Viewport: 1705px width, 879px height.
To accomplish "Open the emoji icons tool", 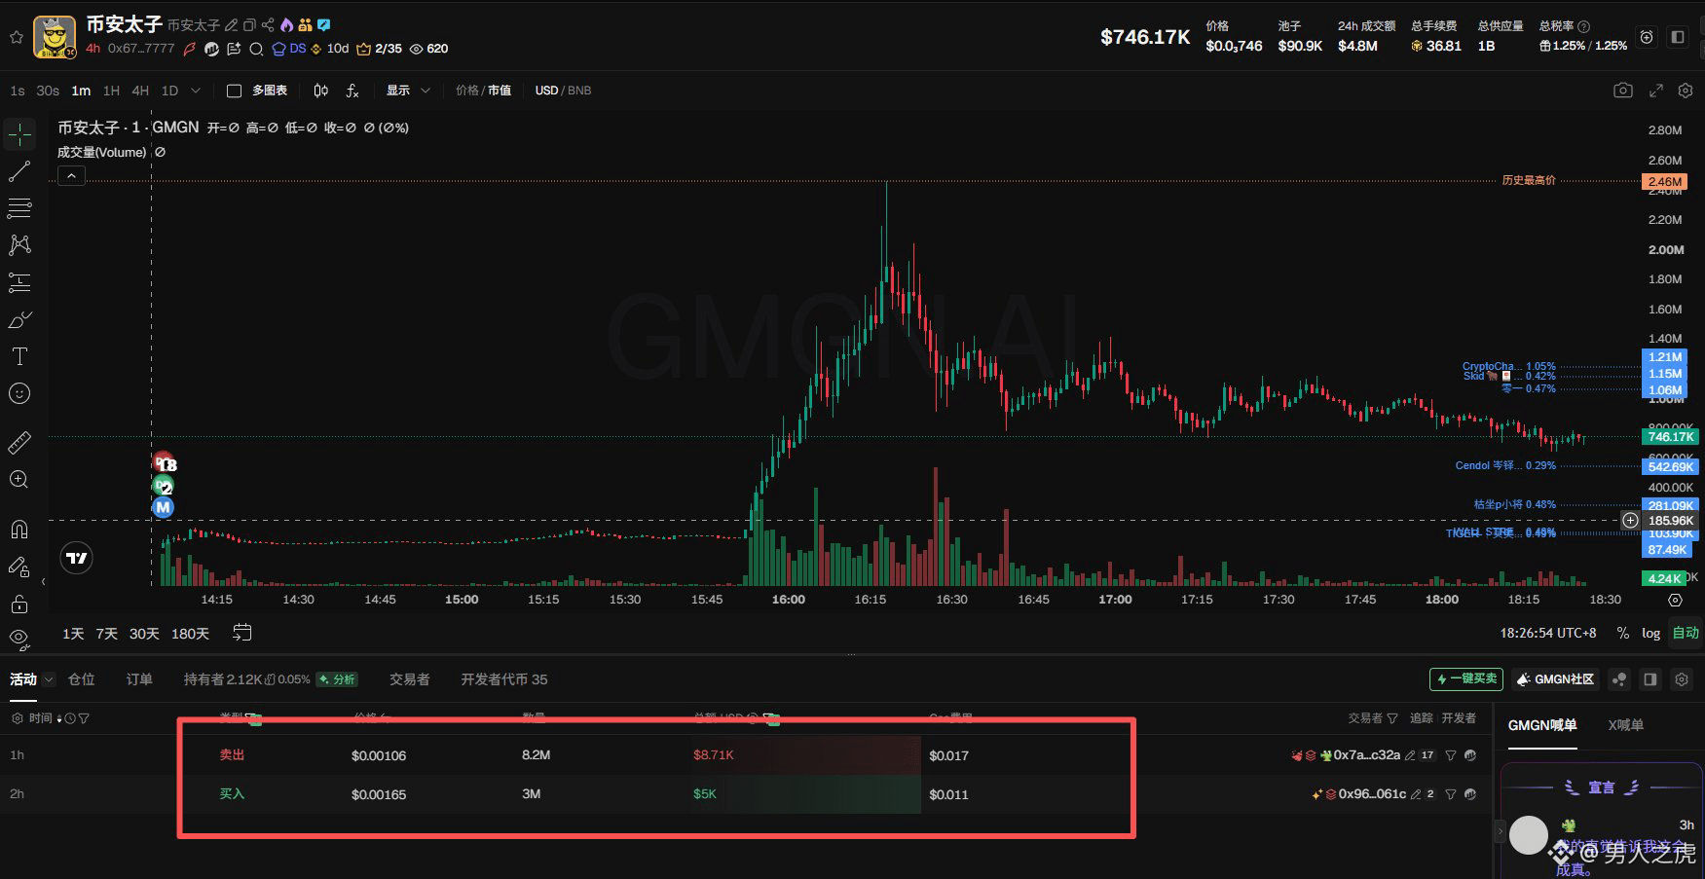I will pos(19,393).
